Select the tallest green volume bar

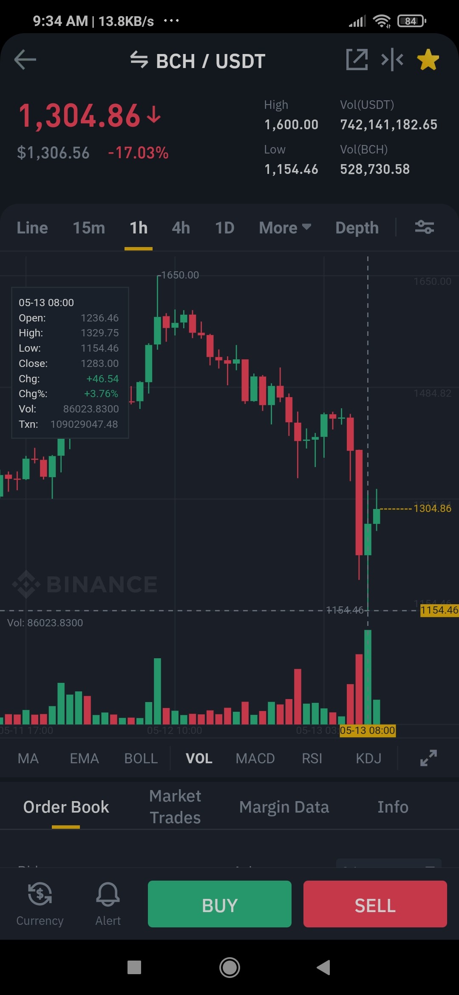(x=368, y=677)
